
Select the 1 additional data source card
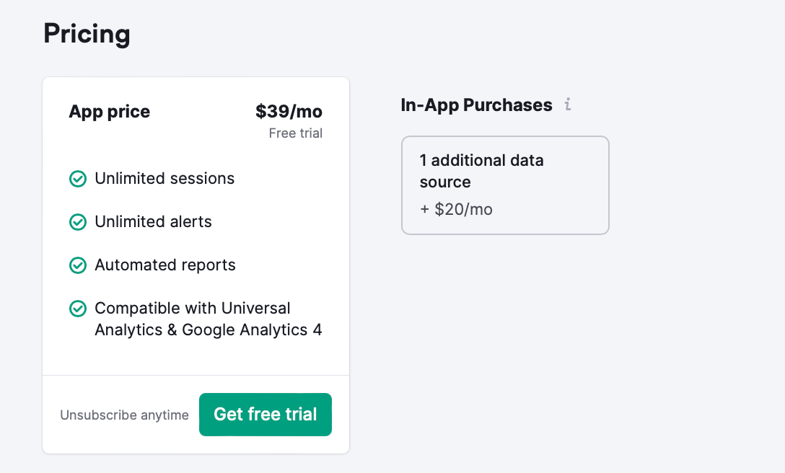tap(505, 185)
